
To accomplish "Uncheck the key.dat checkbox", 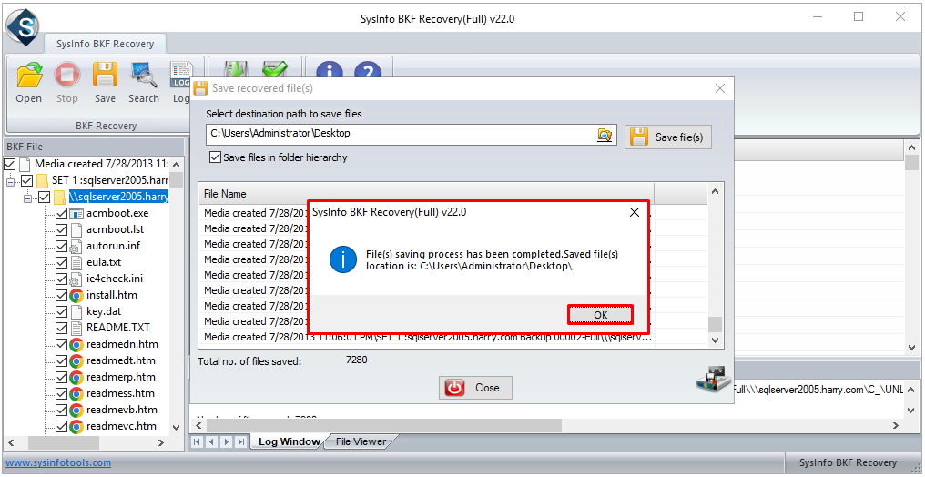I will (61, 311).
